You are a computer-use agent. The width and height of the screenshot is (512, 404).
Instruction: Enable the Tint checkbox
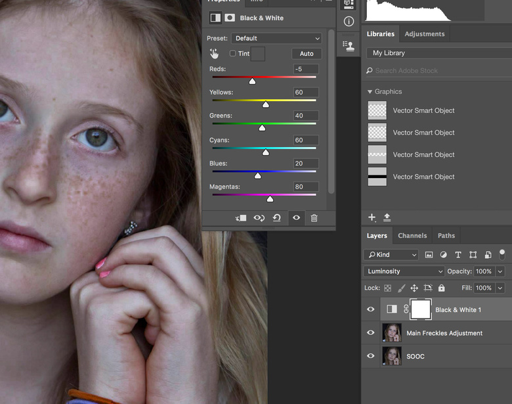tap(232, 53)
